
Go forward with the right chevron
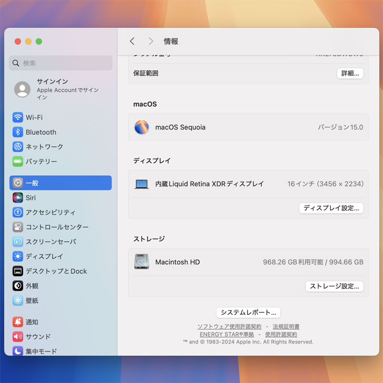coord(151,41)
